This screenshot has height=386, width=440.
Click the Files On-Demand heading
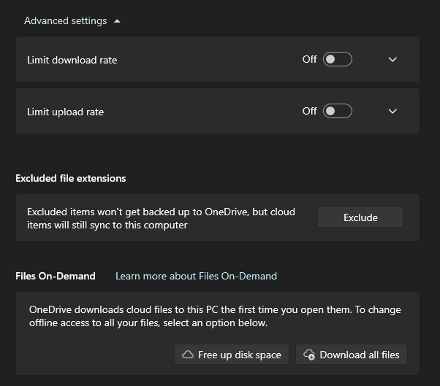point(56,276)
